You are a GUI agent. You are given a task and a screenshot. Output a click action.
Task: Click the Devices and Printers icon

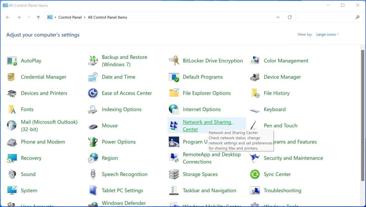pos(12,93)
